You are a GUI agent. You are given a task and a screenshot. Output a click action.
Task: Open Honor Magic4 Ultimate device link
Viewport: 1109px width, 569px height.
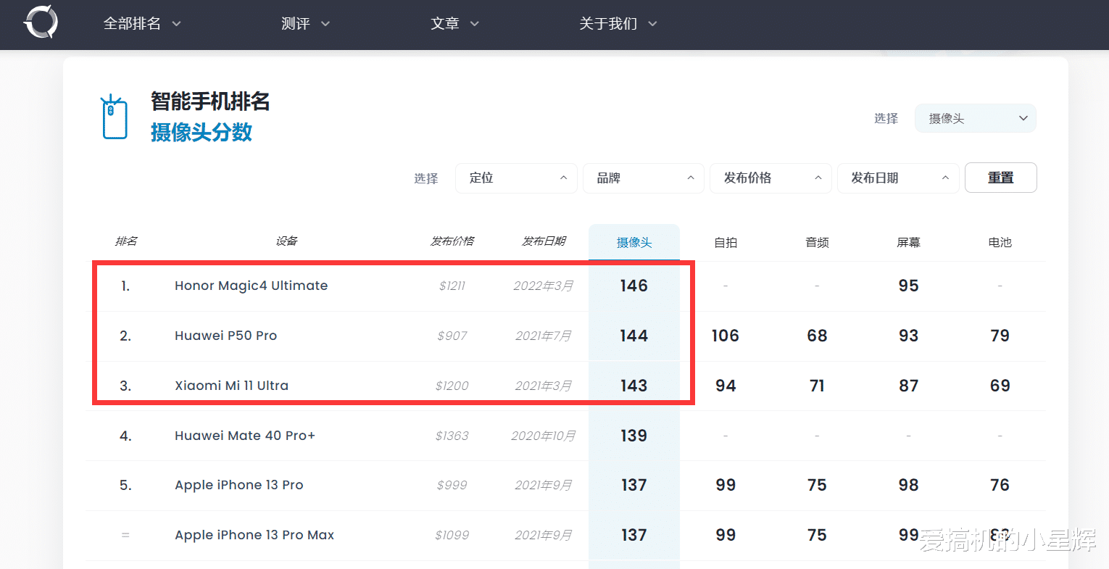click(252, 286)
